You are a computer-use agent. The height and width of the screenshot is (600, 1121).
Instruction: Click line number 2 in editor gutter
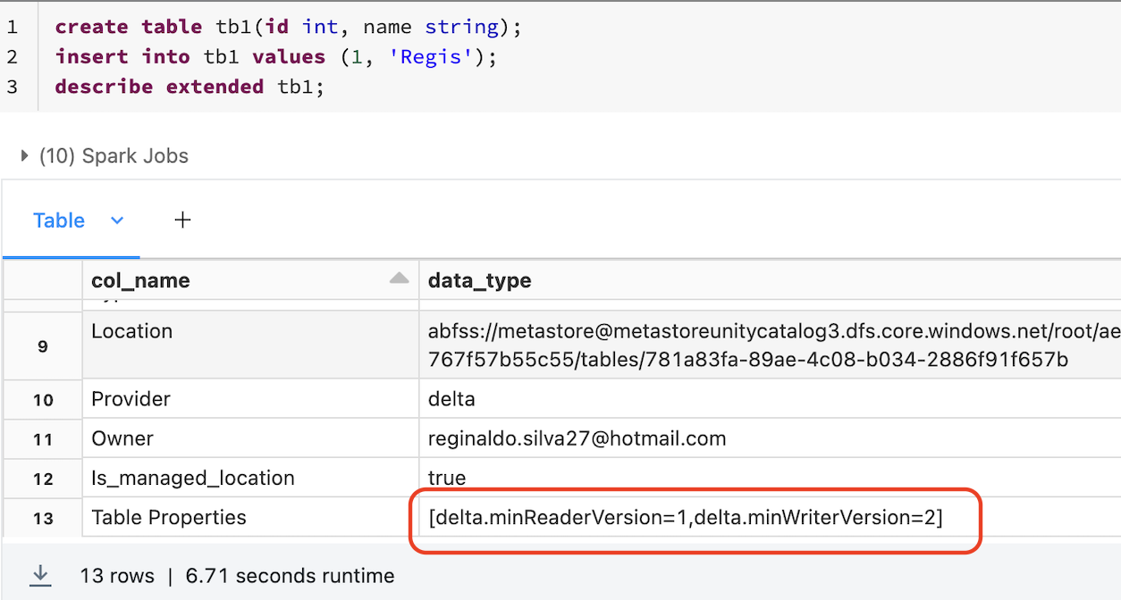point(13,56)
